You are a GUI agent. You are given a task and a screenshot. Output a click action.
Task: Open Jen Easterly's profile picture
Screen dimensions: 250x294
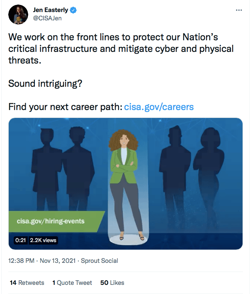click(18, 15)
